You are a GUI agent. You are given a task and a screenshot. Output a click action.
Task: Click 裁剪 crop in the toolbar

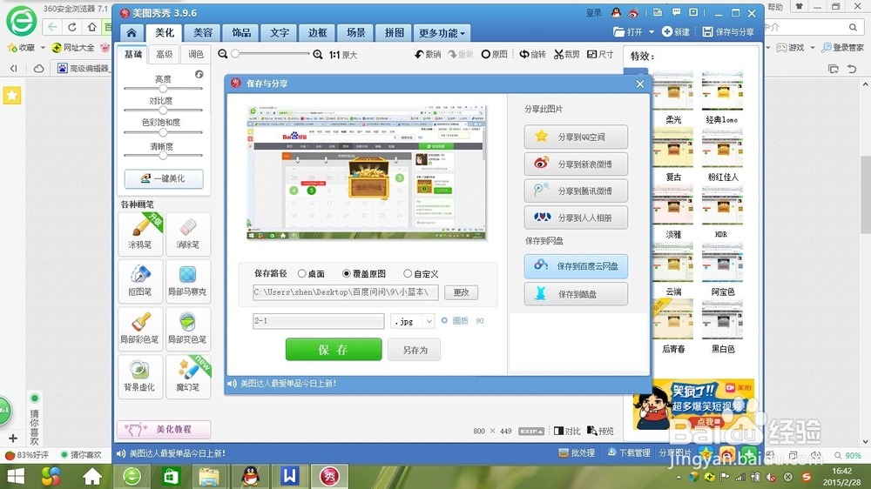(567, 55)
